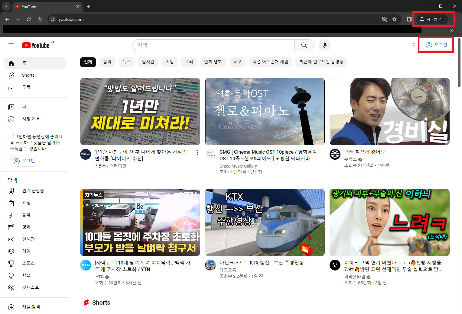Select the 만화 영화 filter chip
462x314 pixels.
coord(213,62)
